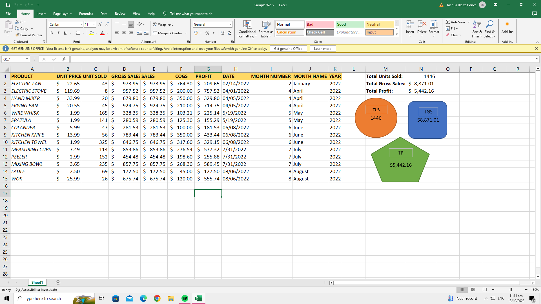Toggle center horizontal alignment
The width and height of the screenshot is (541, 304).
coord(124,33)
